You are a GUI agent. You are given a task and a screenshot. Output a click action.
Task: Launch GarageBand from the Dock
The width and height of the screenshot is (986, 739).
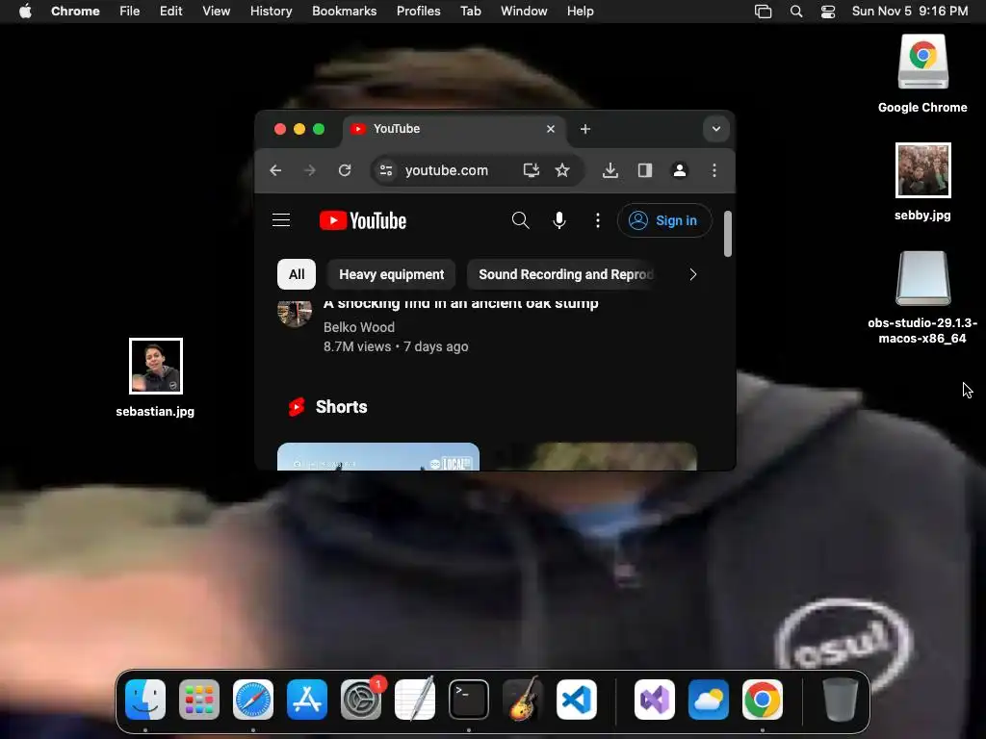523,700
